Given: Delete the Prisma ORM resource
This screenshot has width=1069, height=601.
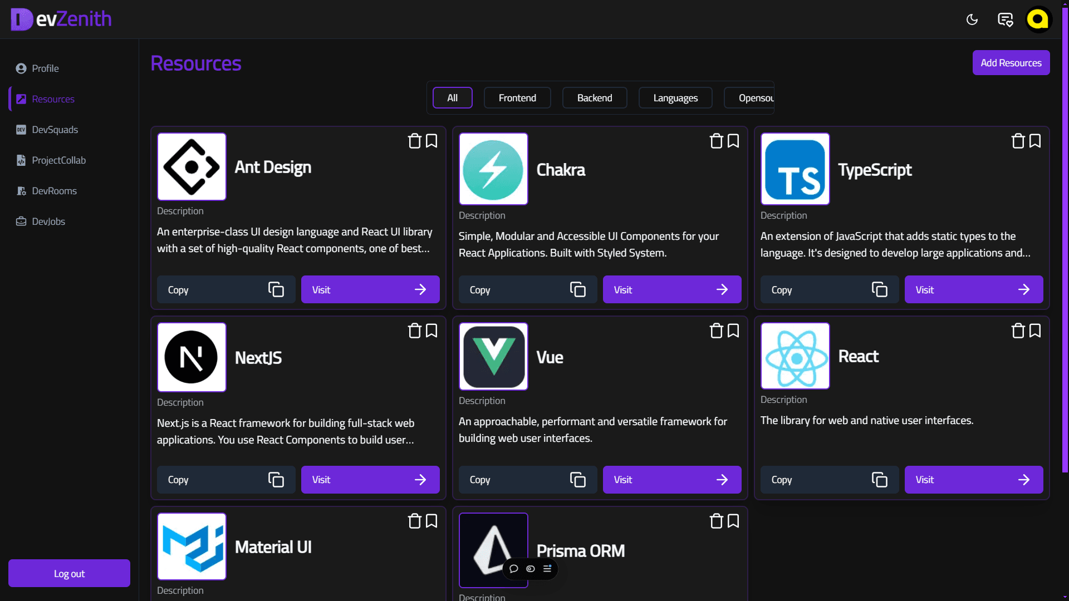Looking at the screenshot, I should point(716,521).
